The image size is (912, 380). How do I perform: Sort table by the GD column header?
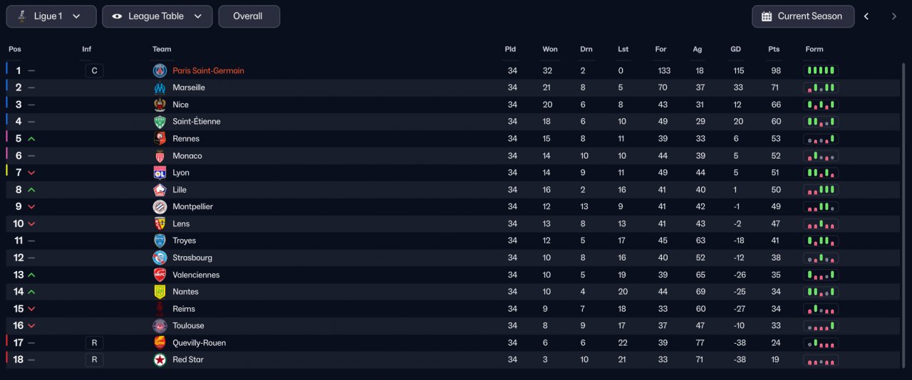pyautogui.click(x=736, y=49)
